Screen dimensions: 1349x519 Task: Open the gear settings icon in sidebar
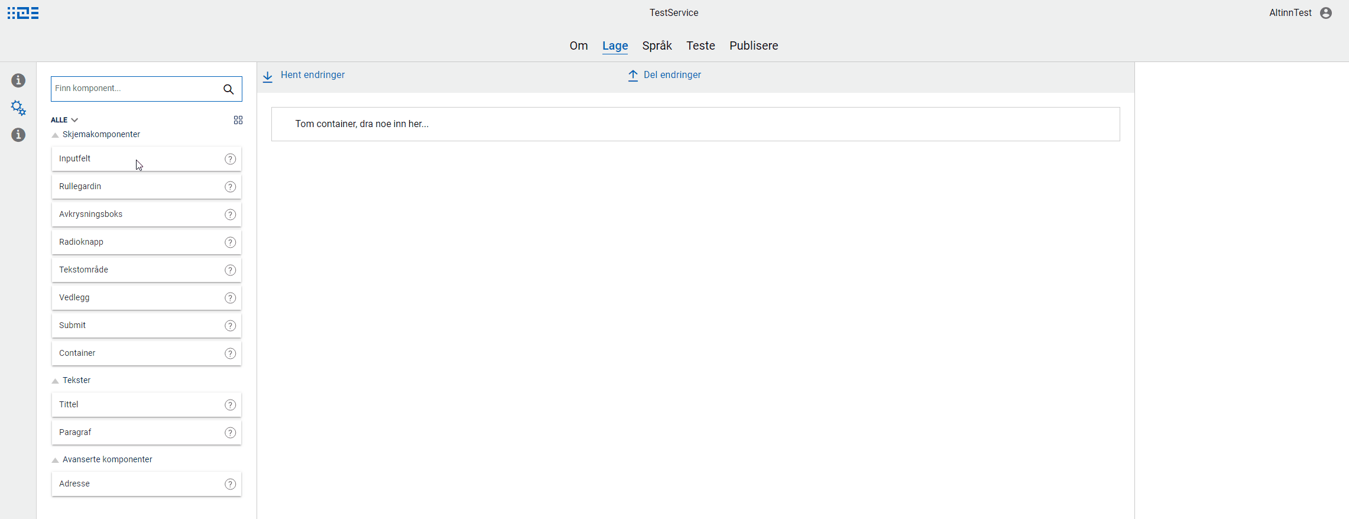point(18,108)
